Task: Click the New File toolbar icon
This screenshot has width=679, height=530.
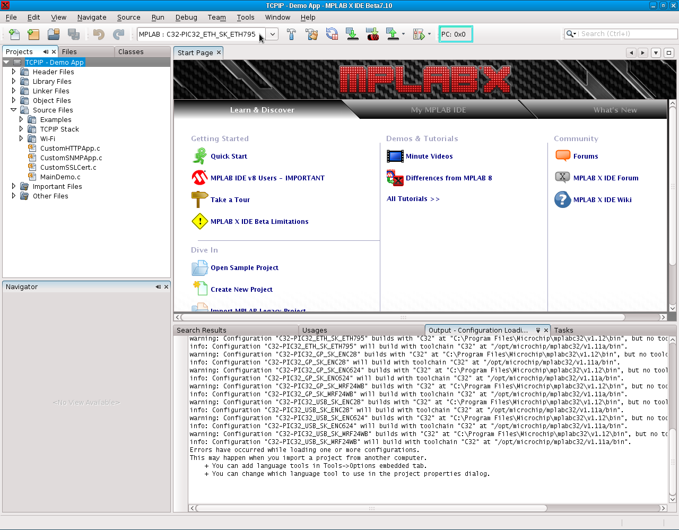Action: 14,34
